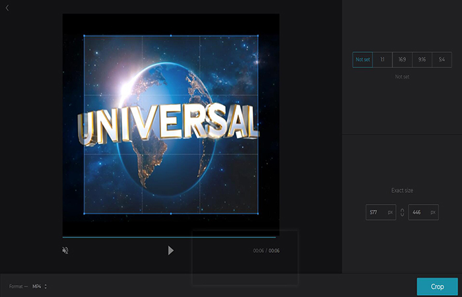The height and width of the screenshot is (297, 462).
Task: Click the right-middle crop edge handle
Action: [x=258, y=124]
